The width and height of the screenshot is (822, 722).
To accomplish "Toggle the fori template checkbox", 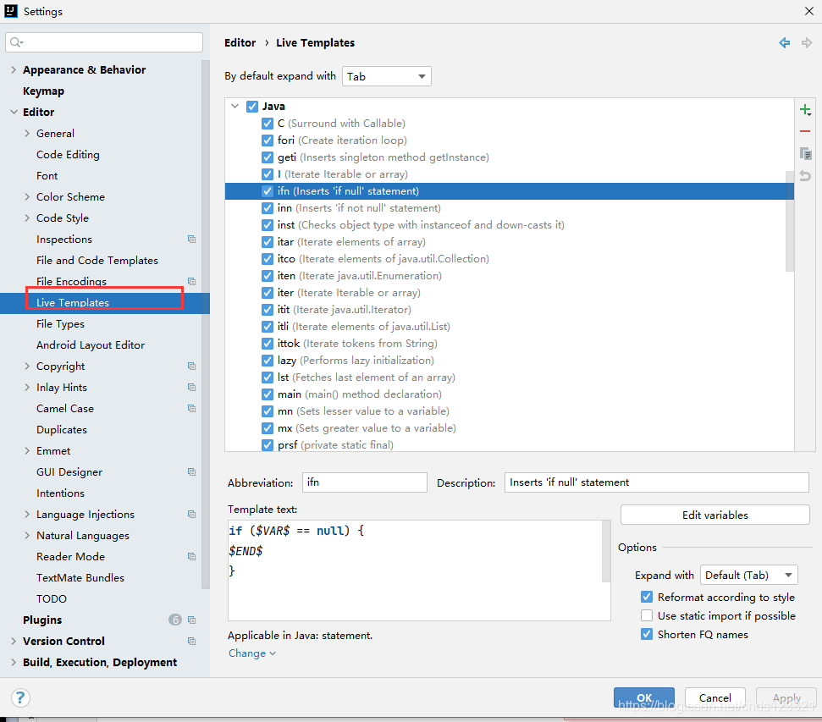I will pyautogui.click(x=268, y=141).
